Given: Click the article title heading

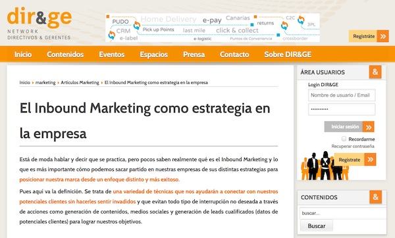Looking at the screenshot, I should [145, 121].
